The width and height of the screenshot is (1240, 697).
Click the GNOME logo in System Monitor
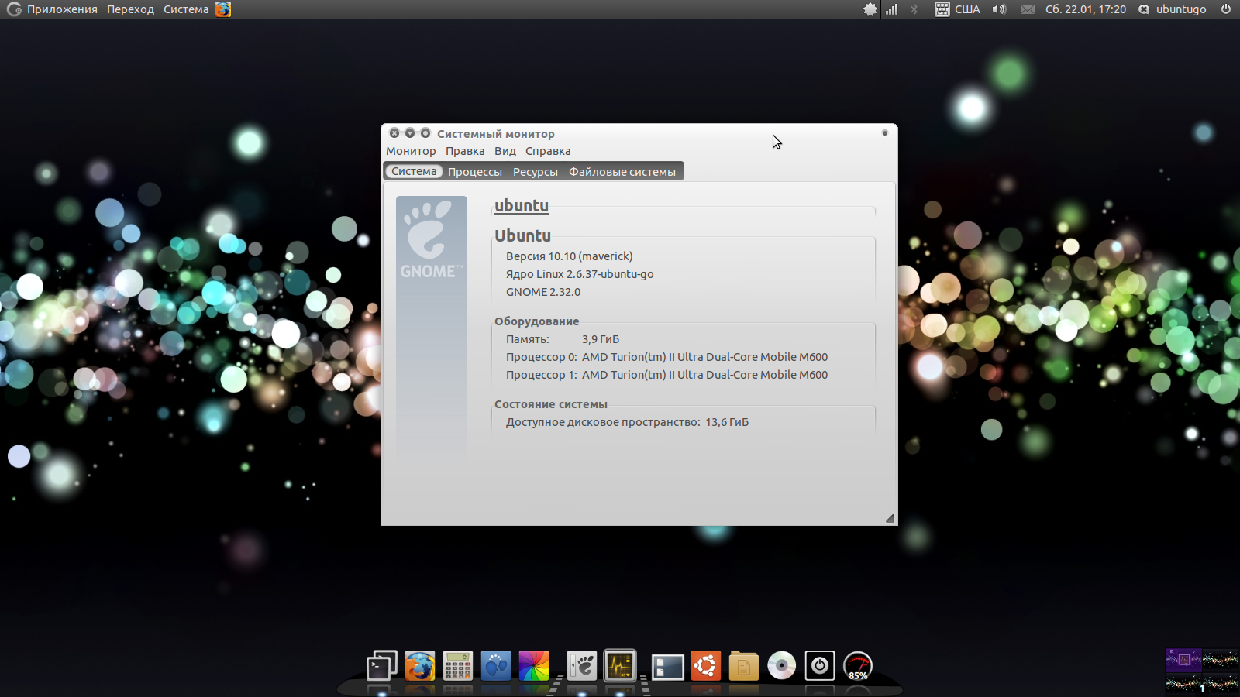tap(432, 239)
